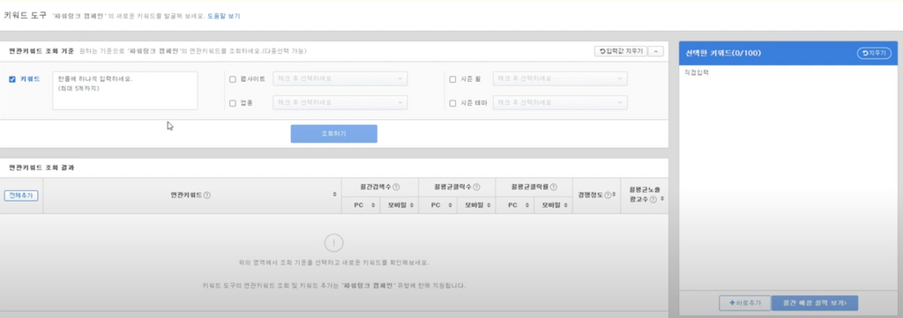Sort 월간검색수 by PC

(x=373, y=205)
